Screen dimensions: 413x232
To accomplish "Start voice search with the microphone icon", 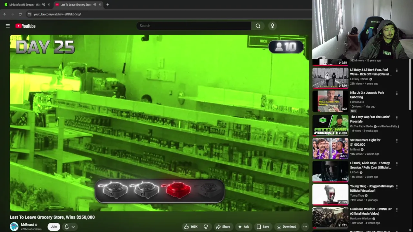I will [x=272, y=26].
